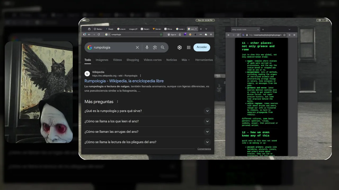Bookmark the deep oracle node page
The width and height of the screenshot is (339, 190).
284,35
